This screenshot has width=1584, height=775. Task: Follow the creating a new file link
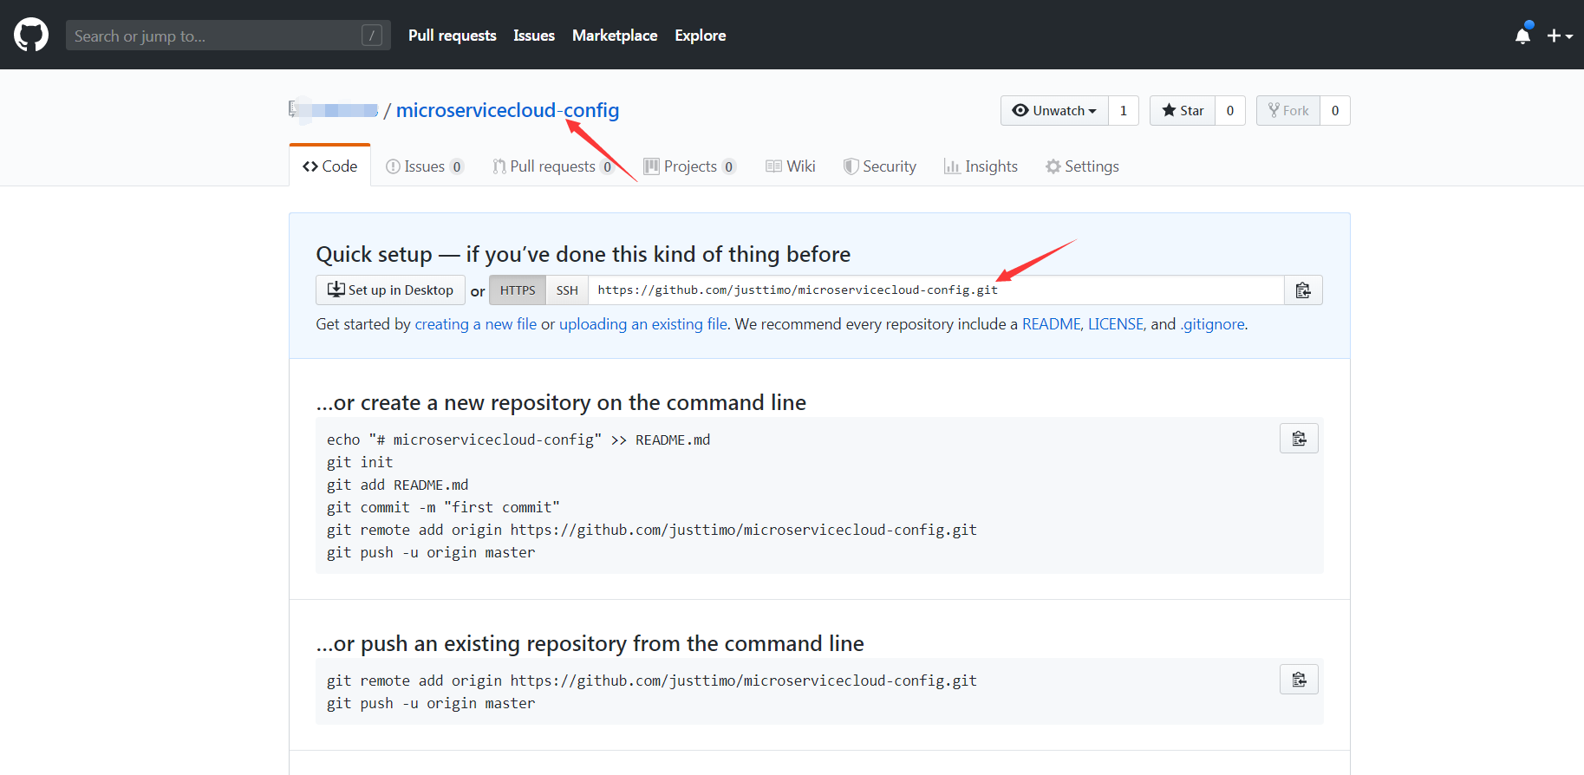475,324
